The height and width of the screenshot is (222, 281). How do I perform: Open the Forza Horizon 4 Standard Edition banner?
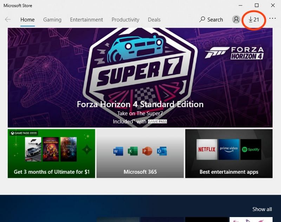pyautogui.click(x=140, y=78)
